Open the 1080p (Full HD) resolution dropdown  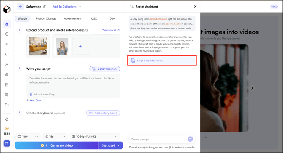pos(94,137)
